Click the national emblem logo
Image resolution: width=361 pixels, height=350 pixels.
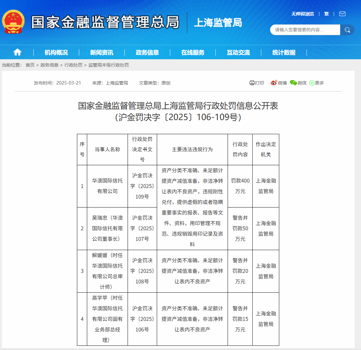pyautogui.click(x=13, y=22)
